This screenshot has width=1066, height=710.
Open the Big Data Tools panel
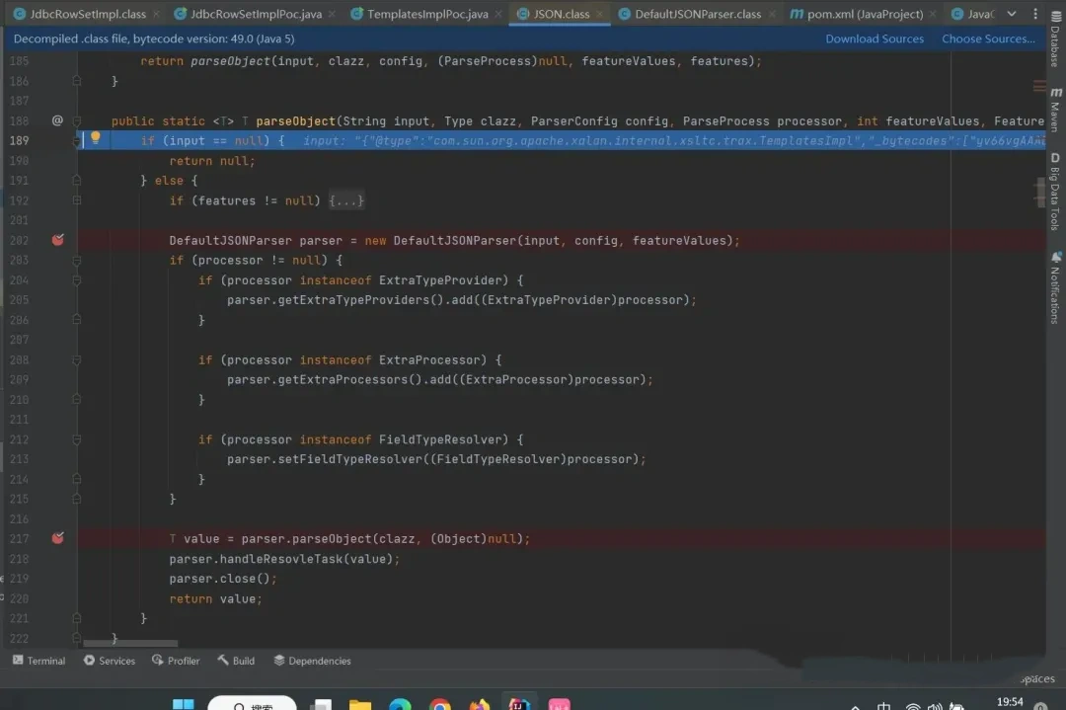[x=1055, y=192]
